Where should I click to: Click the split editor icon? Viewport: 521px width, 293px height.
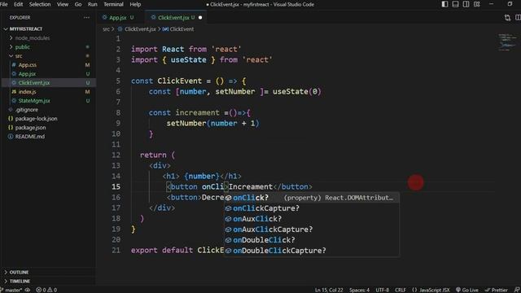tap(518, 18)
